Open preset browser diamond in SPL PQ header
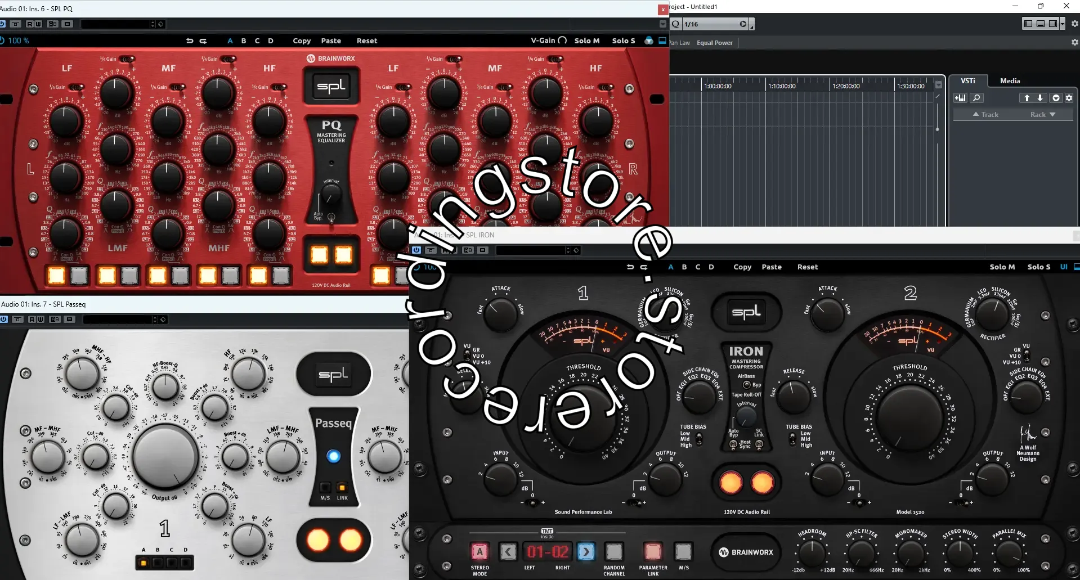 click(x=160, y=24)
